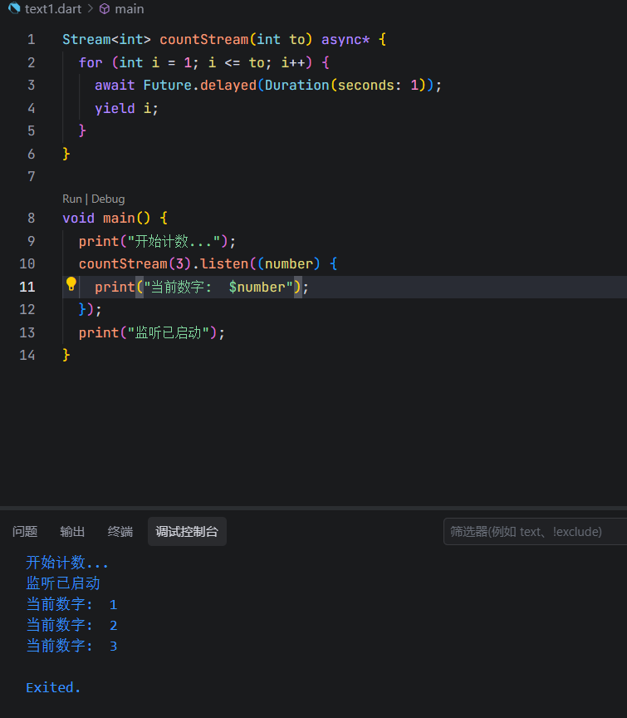
Task: Click "监听已启动" string on line 13
Action: tap(168, 333)
